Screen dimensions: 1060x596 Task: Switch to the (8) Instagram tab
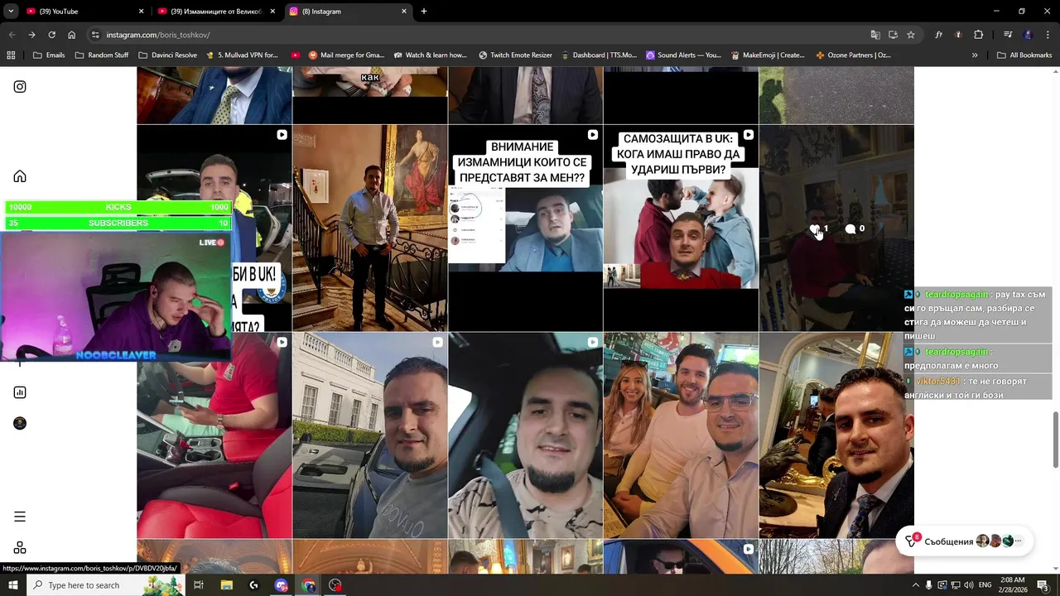pyautogui.click(x=348, y=12)
